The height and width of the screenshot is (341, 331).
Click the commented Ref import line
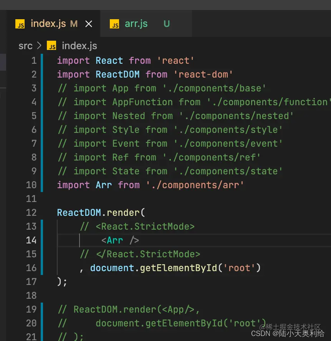point(159,157)
